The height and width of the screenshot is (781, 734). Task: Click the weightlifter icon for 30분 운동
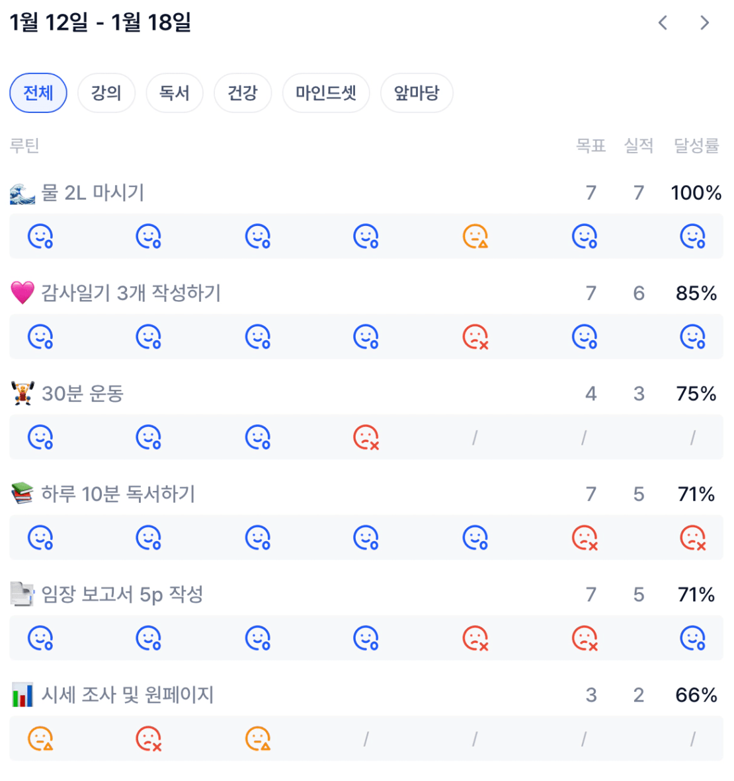coord(22,393)
